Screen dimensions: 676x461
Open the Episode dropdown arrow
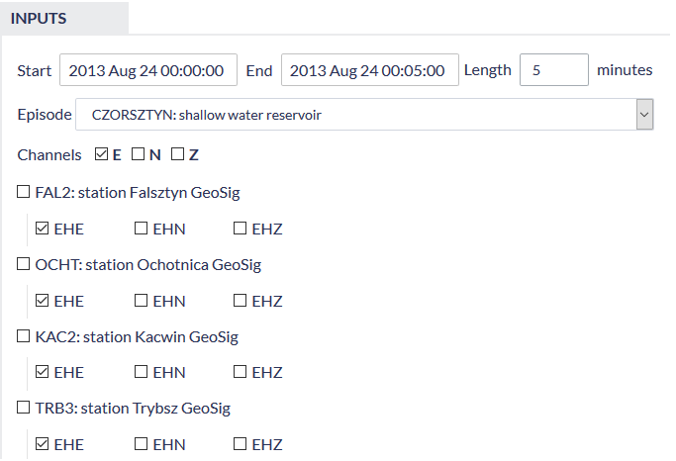coord(644,114)
